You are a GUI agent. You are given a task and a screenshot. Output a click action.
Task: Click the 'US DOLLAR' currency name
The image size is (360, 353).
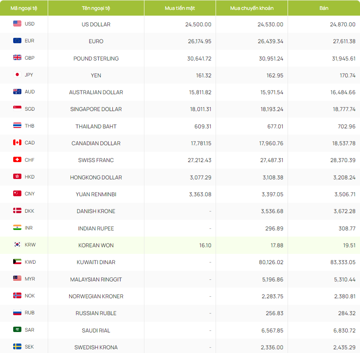[x=96, y=24]
